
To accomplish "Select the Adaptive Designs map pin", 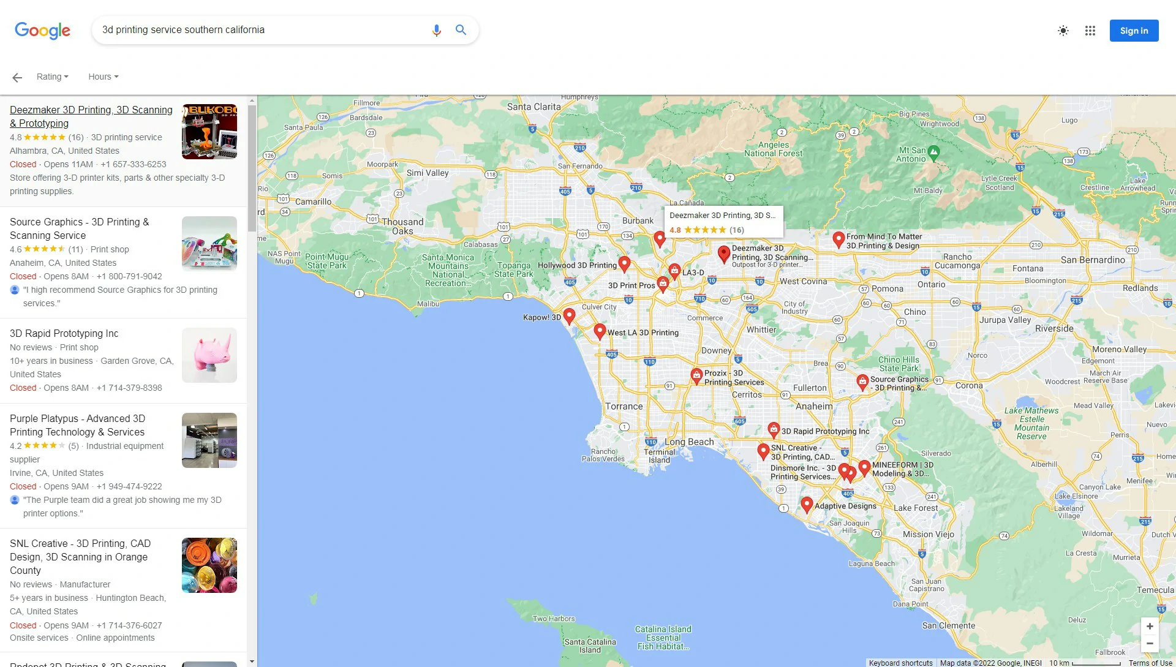I will (807, 504).
